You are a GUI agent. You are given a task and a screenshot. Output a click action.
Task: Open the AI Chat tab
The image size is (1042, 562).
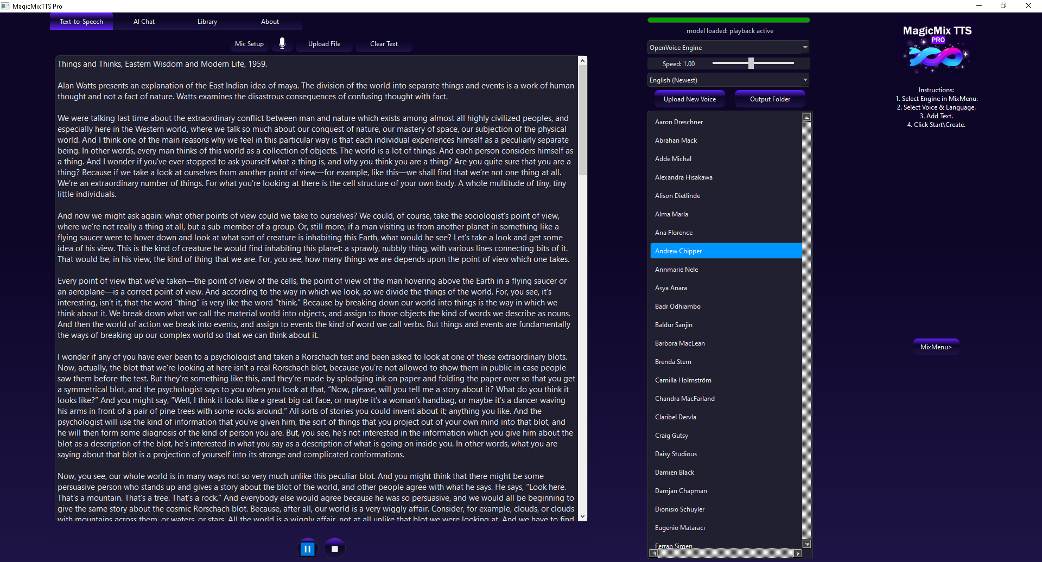[144, 22]
